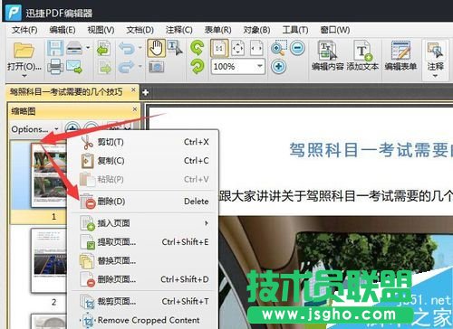453x329 pixels.
Task: Expand the Annotation (注释) dropdown arrow
Action: click(x=435, y=76)
